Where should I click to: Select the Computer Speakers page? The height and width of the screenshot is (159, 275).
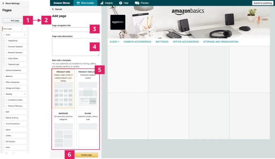[16, 47]
